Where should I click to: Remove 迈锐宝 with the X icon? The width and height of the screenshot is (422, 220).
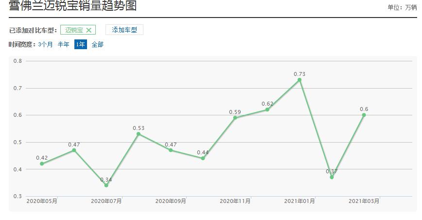(x=89, y=30)
